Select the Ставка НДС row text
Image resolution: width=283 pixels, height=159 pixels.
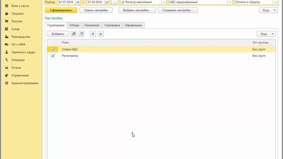pos(70,49)
